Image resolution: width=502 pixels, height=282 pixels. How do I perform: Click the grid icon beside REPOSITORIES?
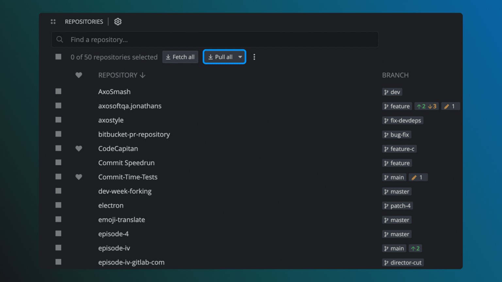tap(53, 22)
